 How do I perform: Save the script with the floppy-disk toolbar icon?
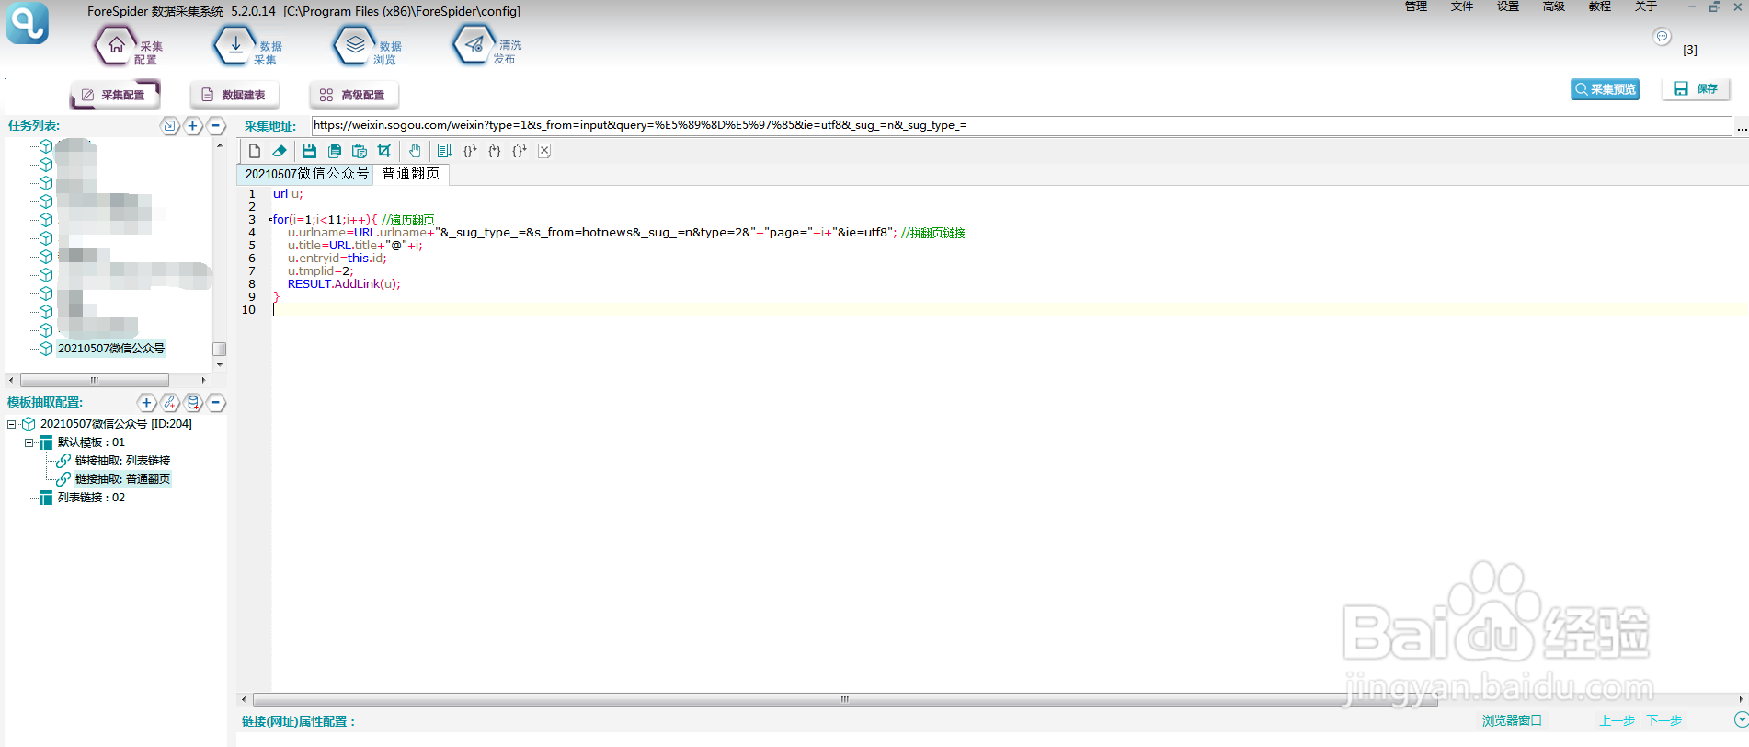tap(309, 151)
